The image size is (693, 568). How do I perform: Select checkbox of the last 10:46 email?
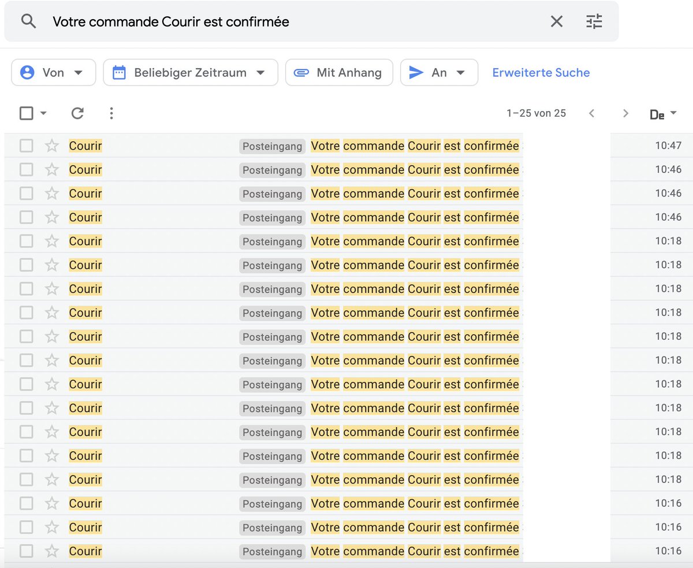click(27, 217)
